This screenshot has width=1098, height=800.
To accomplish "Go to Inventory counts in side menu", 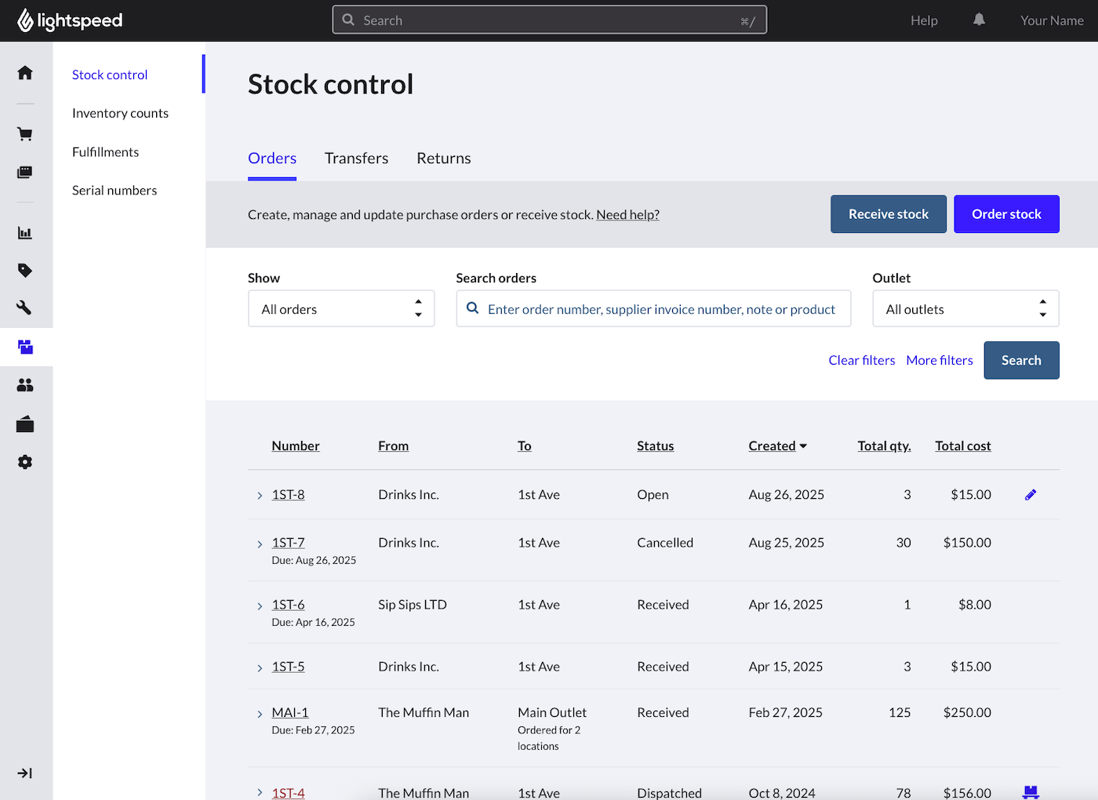I will (120, 113).
